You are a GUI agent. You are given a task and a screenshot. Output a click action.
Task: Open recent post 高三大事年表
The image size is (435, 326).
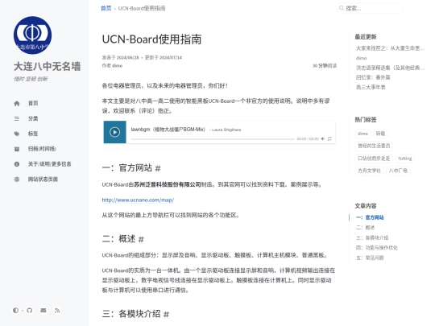[x=371, y=87]
